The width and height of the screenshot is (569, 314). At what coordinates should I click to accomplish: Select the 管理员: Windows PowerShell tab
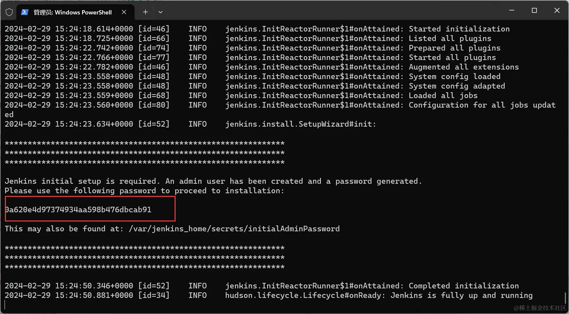75,12
